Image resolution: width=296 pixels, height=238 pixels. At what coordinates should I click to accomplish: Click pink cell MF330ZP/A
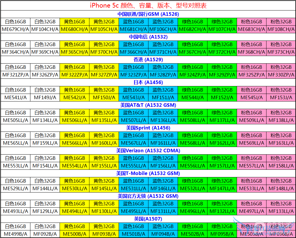coord(281,75)
